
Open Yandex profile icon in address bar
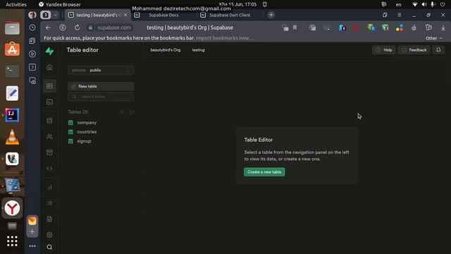click(x=63, y=28)
